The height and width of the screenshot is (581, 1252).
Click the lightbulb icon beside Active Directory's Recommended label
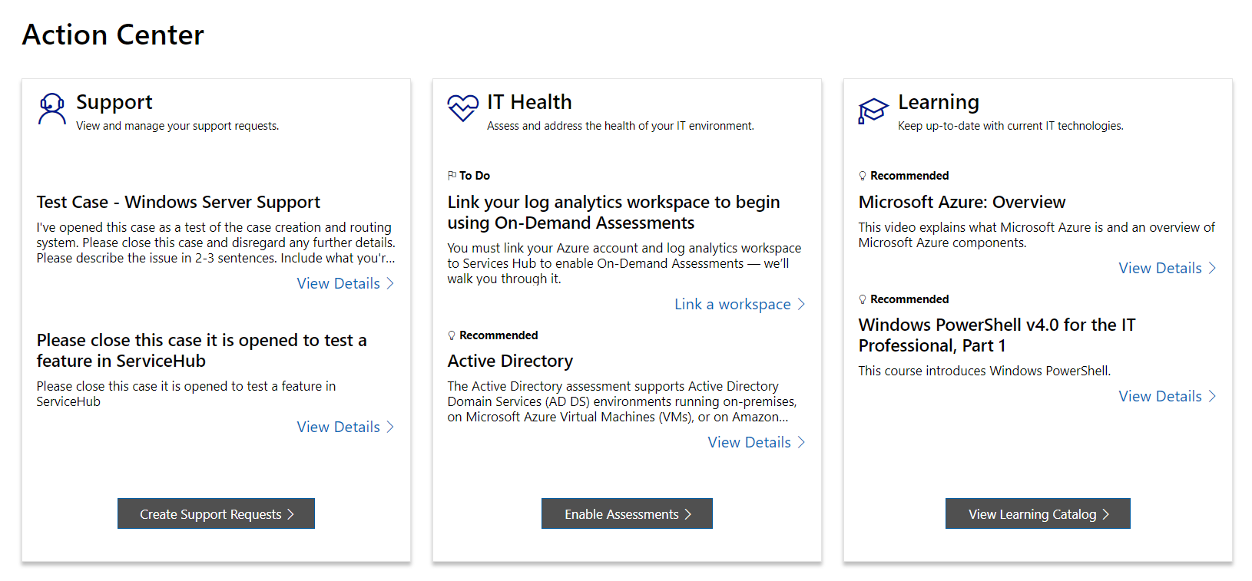click(x=452, y=335)
